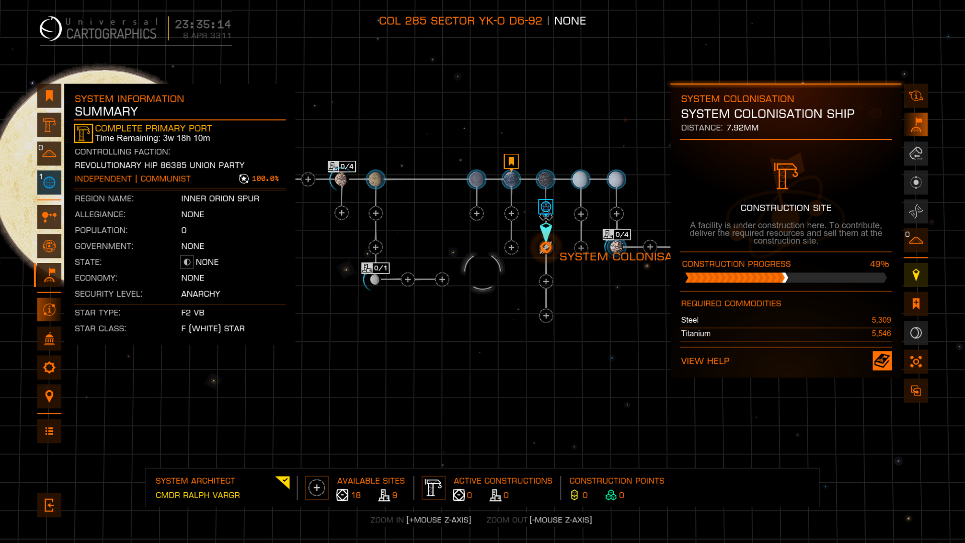Viewport: 965px width, 543px height.
Task: Click the Universal Cartographics logo
Action: (98, 28)
